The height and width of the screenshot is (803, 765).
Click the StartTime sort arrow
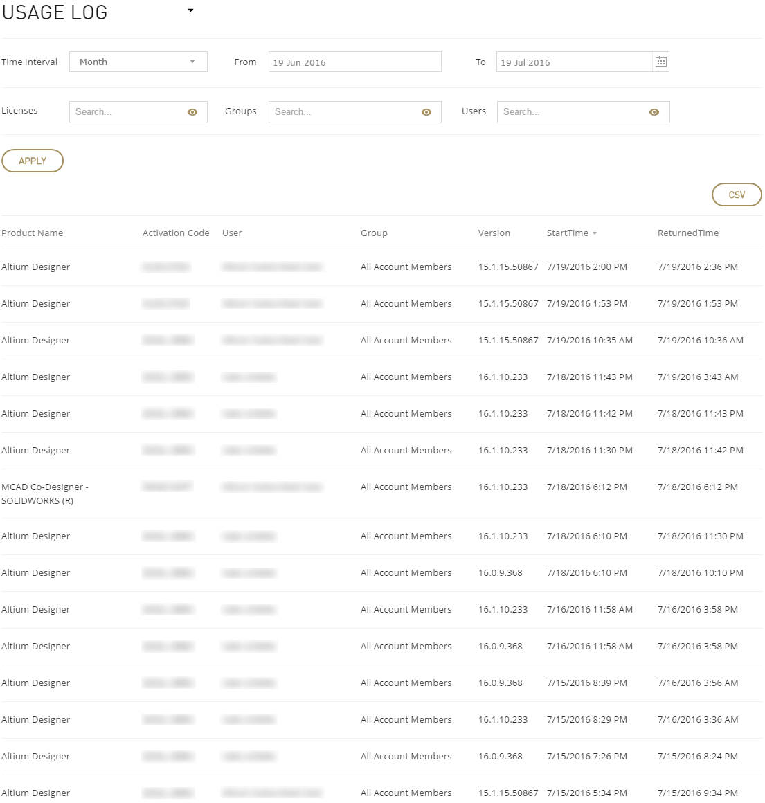click(x=595, y=233)
